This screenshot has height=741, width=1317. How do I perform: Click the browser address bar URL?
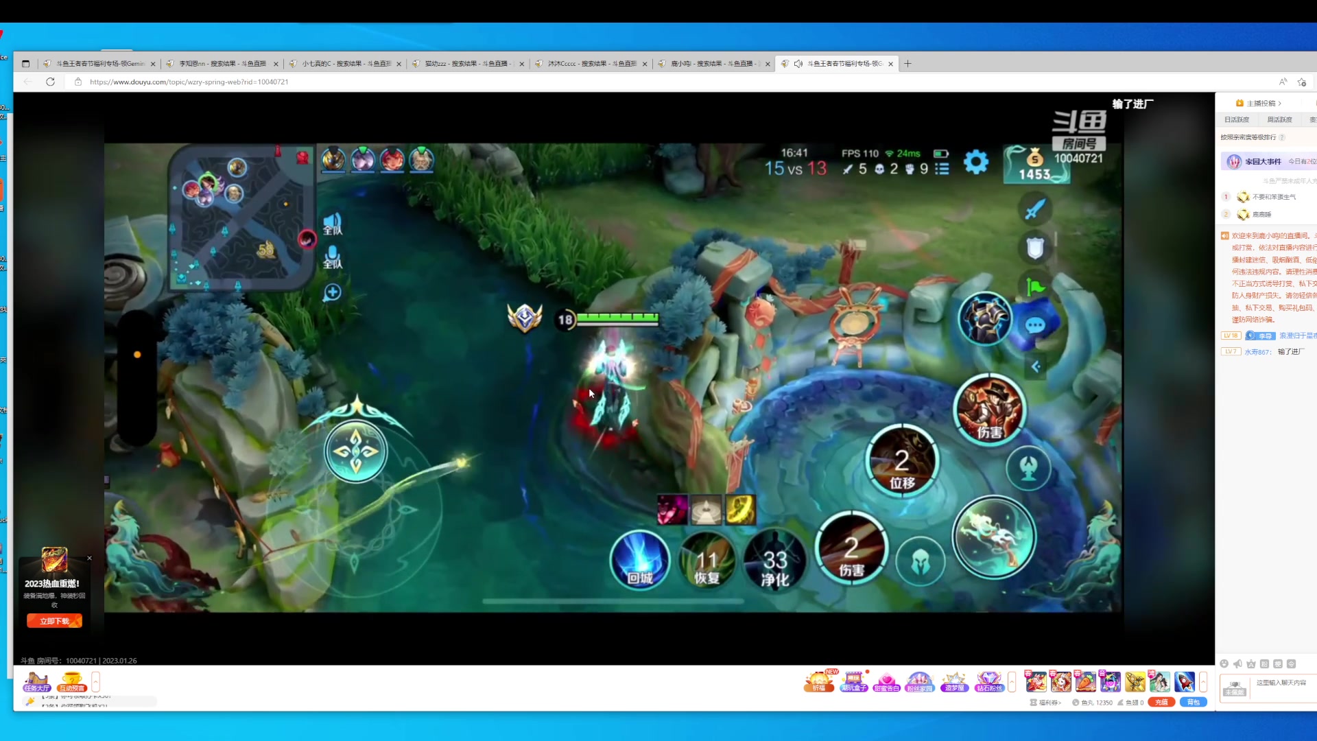189,82
